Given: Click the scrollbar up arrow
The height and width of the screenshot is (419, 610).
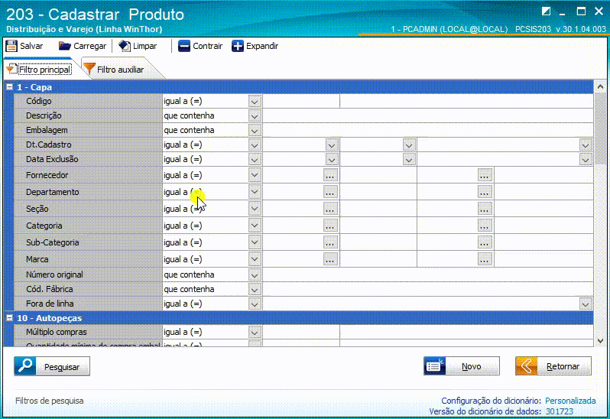Looking at the screenshot, I should [x=600, y=86].
